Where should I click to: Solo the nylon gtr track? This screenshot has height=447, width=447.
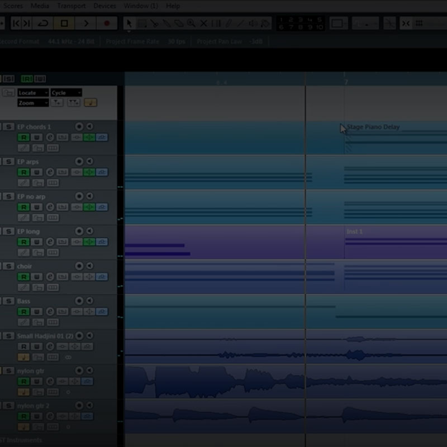8,370
